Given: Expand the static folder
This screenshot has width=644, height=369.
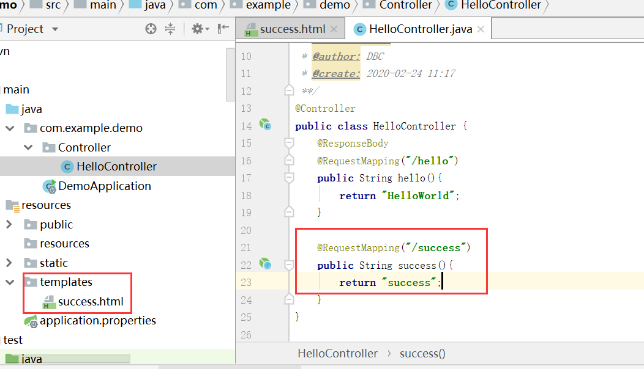Looking at the screenshot, I should (9, 263).
